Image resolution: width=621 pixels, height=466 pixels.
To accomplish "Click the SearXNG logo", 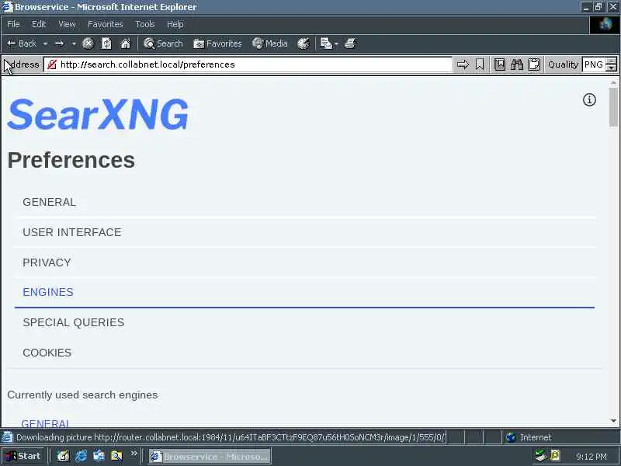I will pos(98,114).
